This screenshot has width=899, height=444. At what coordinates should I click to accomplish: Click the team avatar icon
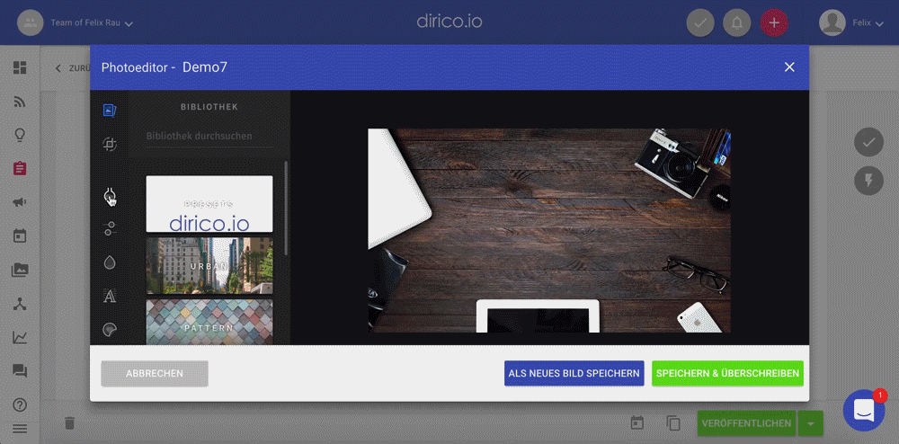[31, 22]
